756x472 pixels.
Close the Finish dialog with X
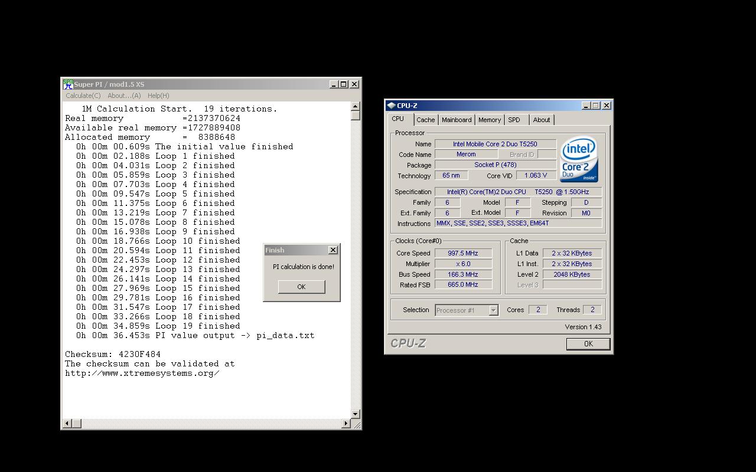[x=333, y=250]
